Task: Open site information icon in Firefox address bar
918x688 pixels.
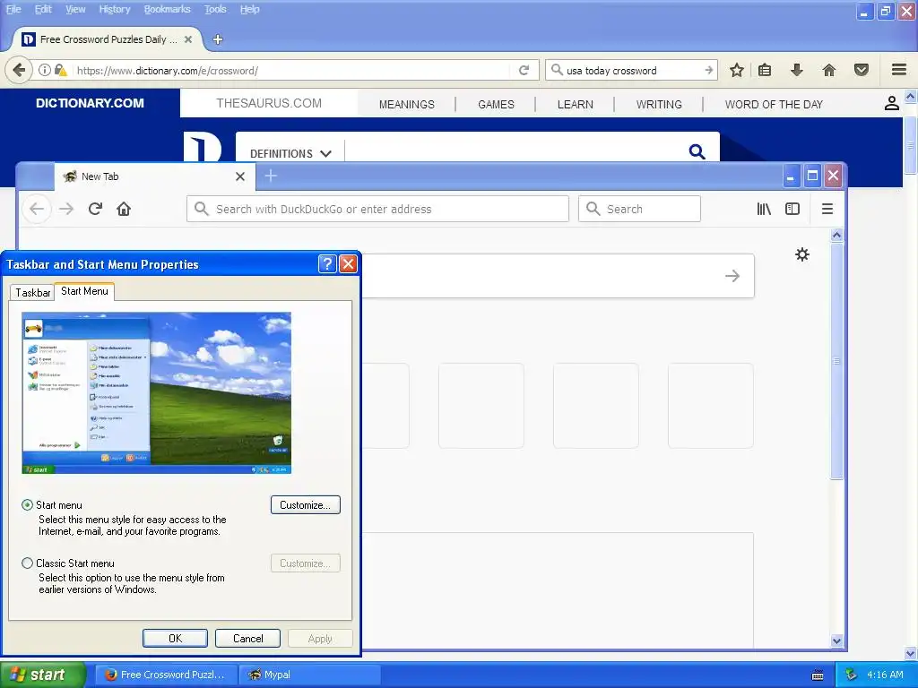Action: click(45, 70)
